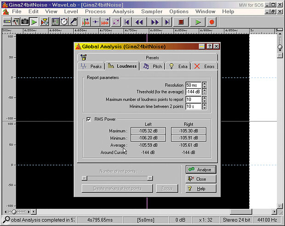Viewport: 285px width, 226px height.
Task: Click the Help button in Global Analysis
Action: pyautogui.click(x=201, y=189)
